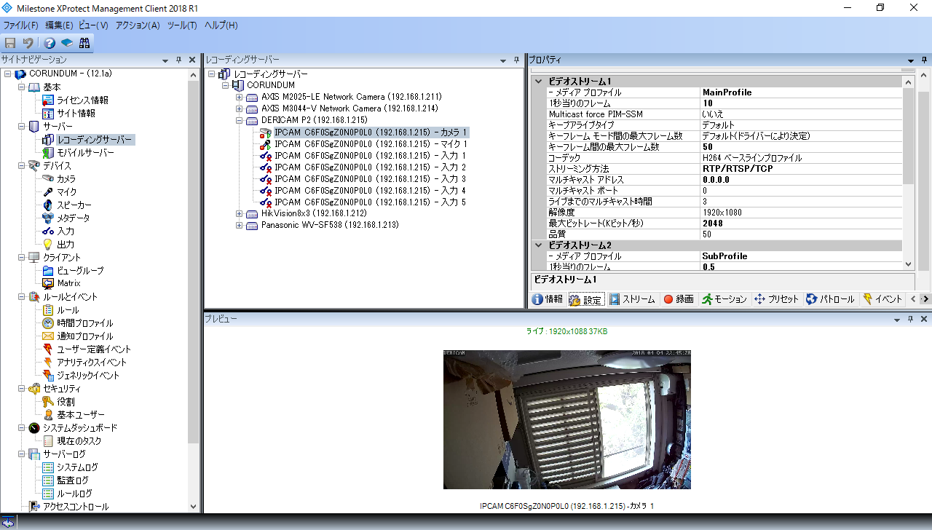Collapse the ビデオストリーム1 property section

538,82
